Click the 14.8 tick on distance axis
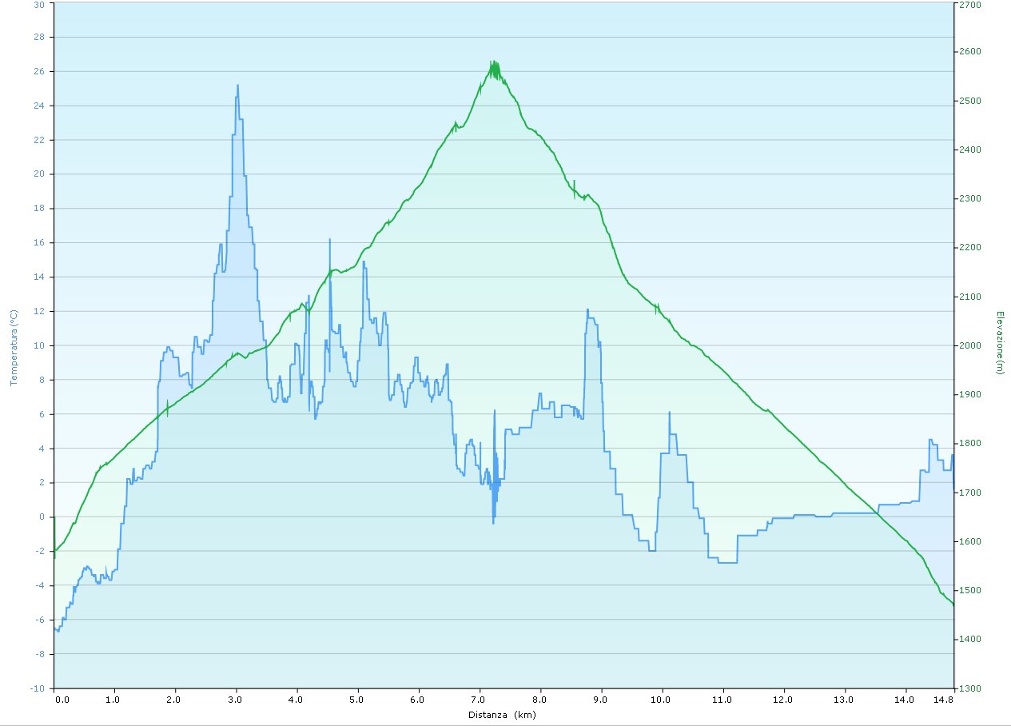Image resolution: width=1011 pixels, height=726 pixels. point(943,700)
